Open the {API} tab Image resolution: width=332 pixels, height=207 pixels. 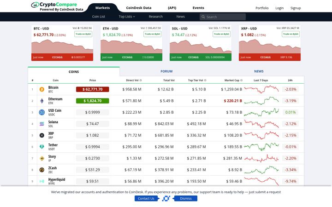coord(172,8)
